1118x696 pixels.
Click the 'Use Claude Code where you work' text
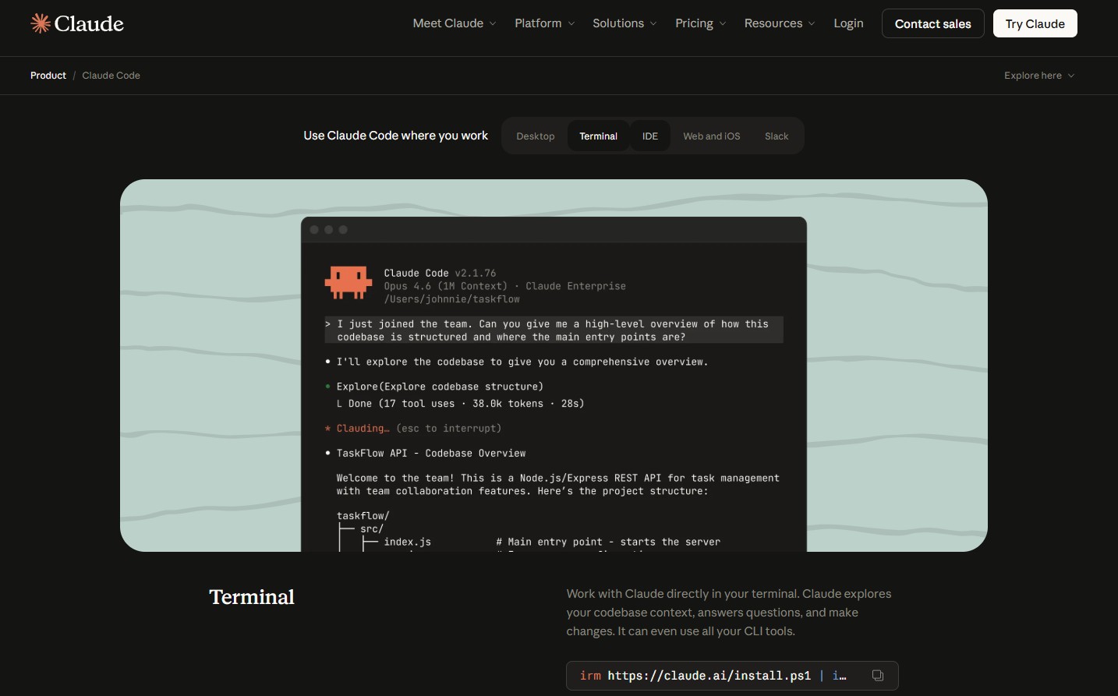click(396, 136)
